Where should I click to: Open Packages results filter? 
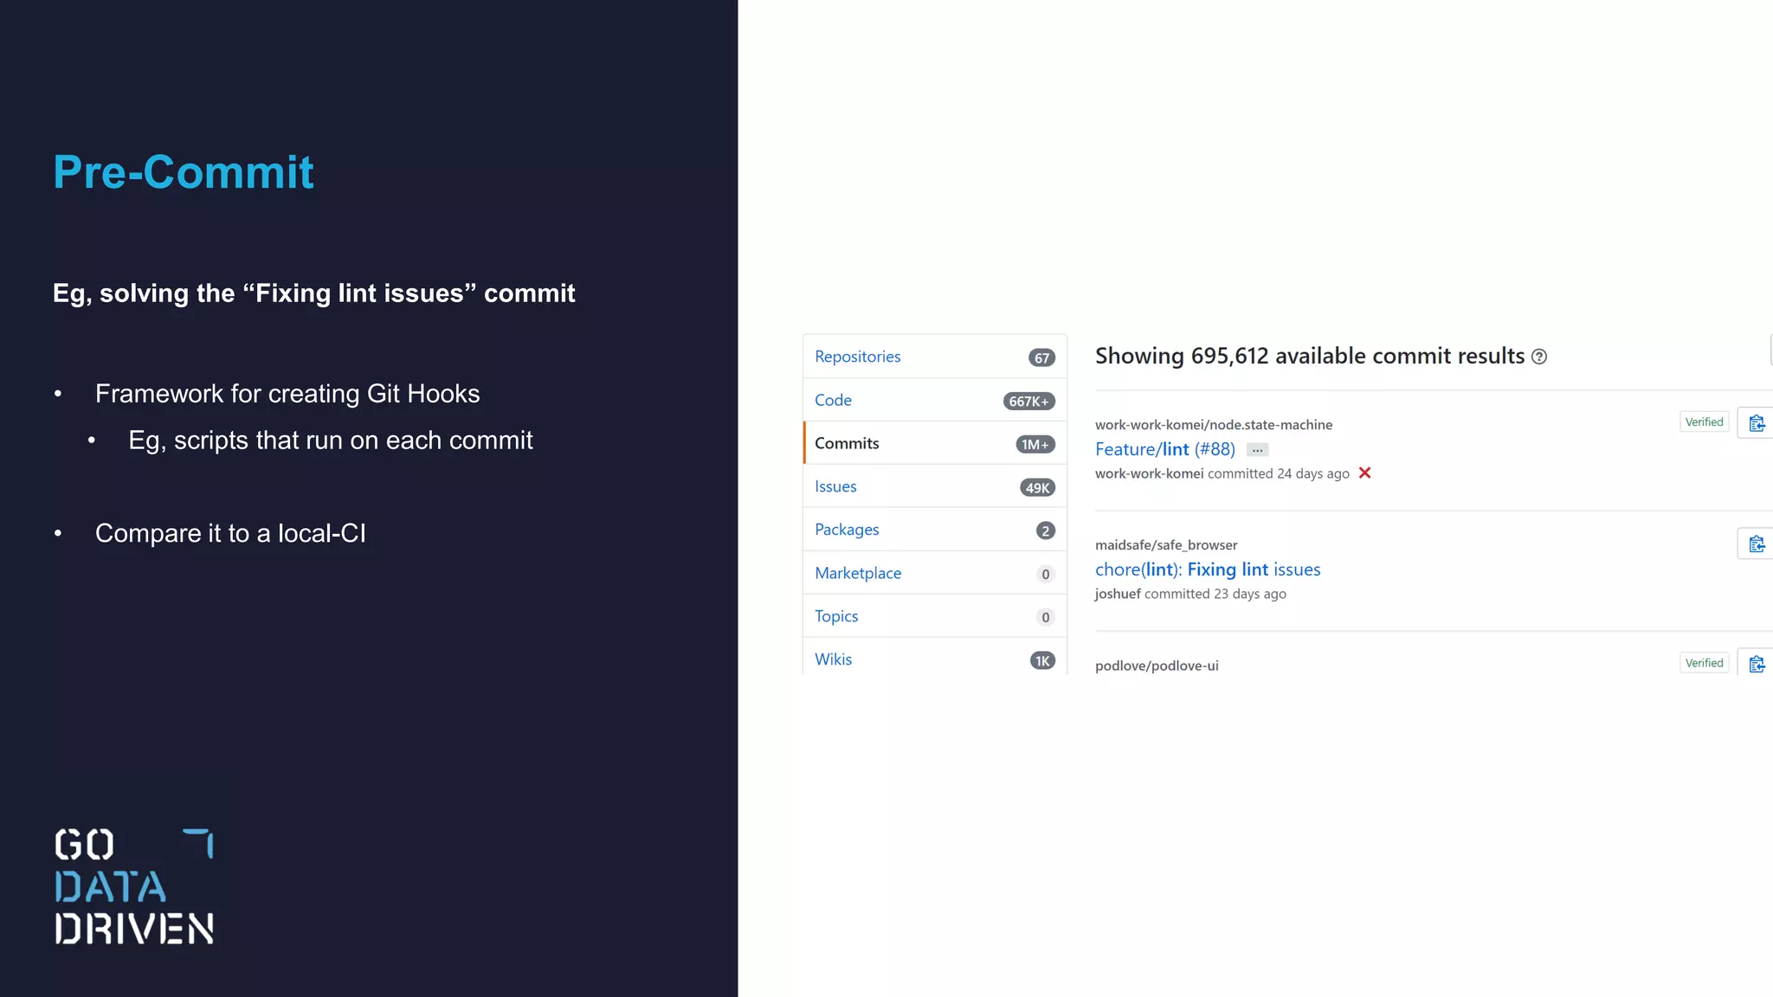point(935,530)
